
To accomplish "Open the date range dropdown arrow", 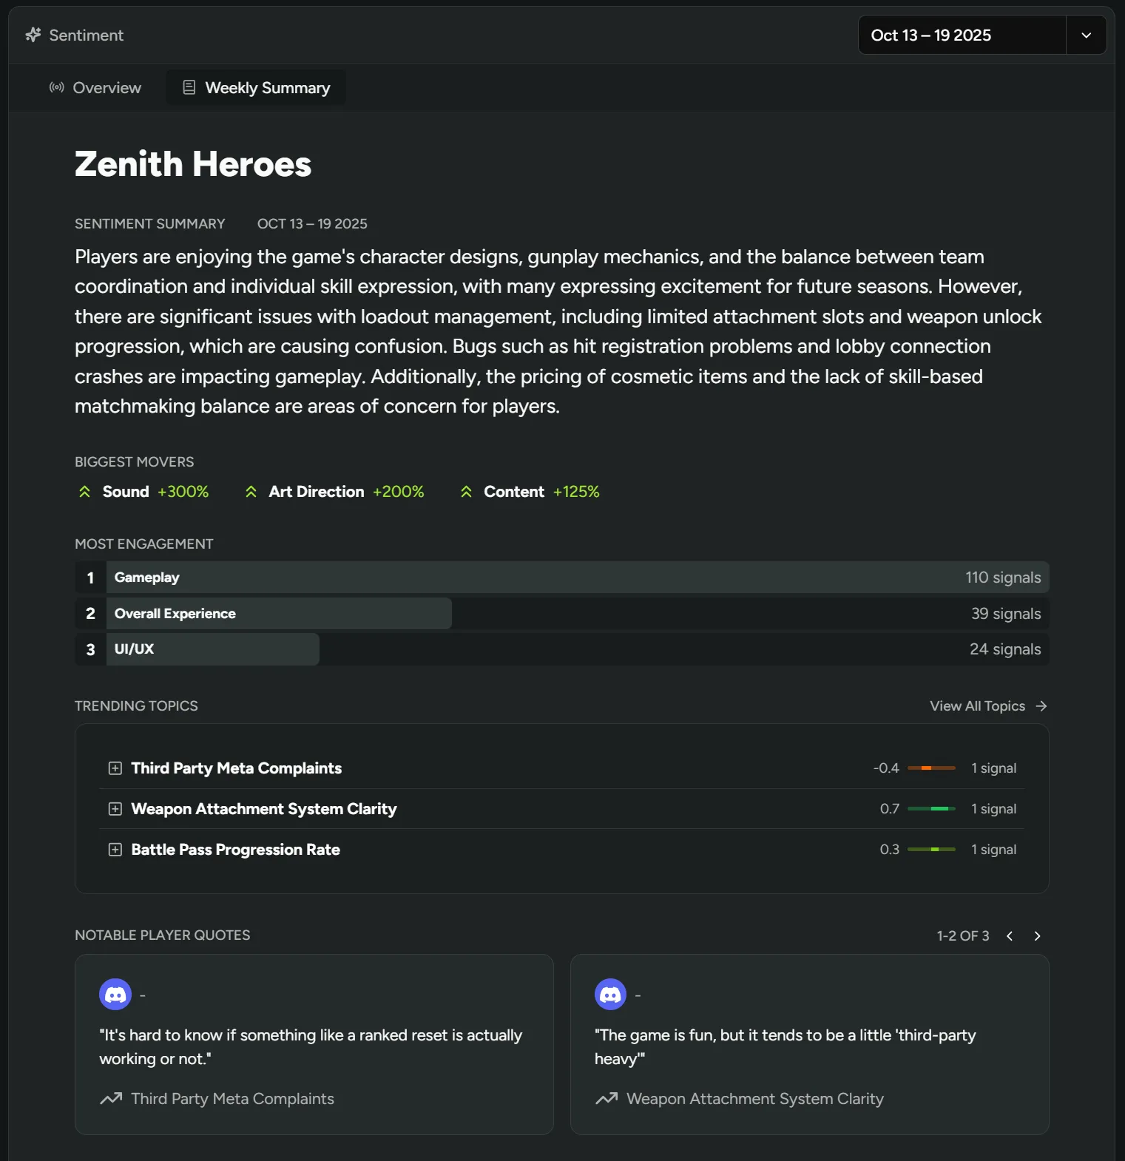I will point(1086,35).
